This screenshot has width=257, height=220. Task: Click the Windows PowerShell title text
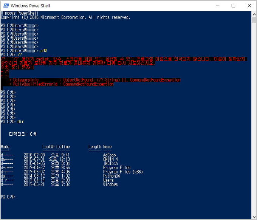tap(30, 6)
